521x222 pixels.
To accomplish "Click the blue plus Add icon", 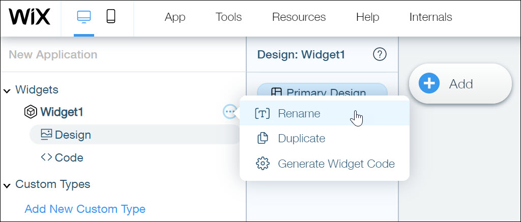I will pyautogui.click(x=428, y=83).
